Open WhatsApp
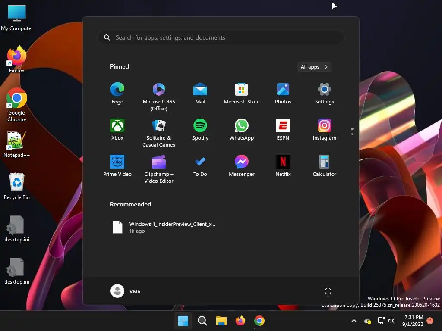This screenshot has width=442, height=331. pyautogui.click(x=242, y=129)
